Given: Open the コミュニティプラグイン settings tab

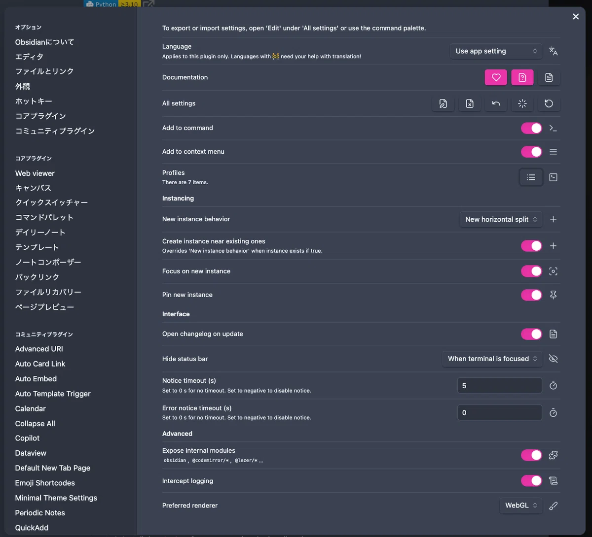Looking at the screenshot, I should pos(55,131).
